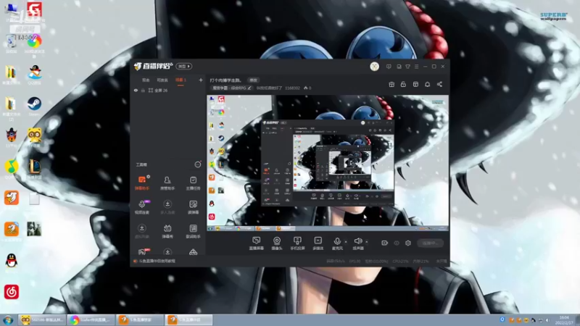Switch to the first scene tab

coord(146,80)
